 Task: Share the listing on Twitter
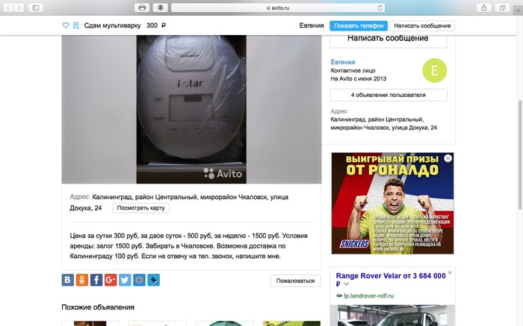125,280
